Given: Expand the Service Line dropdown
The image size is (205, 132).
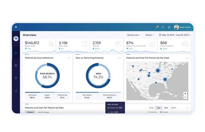Looking at the screenshot, I should tap(134, 35).
